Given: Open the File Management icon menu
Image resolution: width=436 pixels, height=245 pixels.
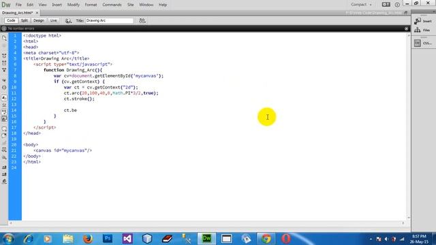Looking at the screenshot, I should 142,20.
